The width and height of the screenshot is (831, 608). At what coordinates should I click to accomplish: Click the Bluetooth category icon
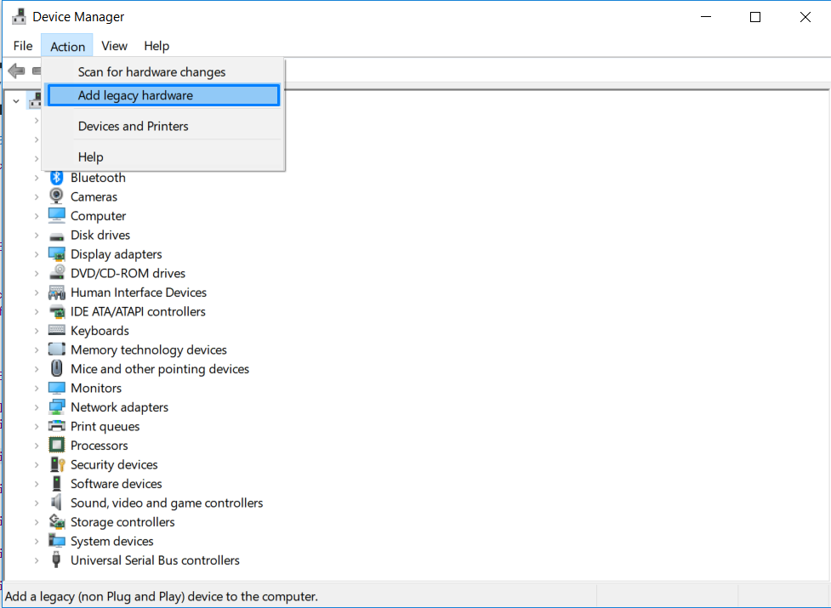pos(56,178)
